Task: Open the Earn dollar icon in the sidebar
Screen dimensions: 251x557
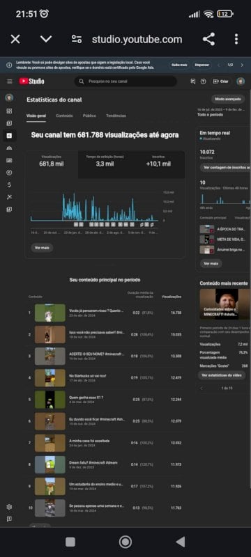Action: [9, 185]
